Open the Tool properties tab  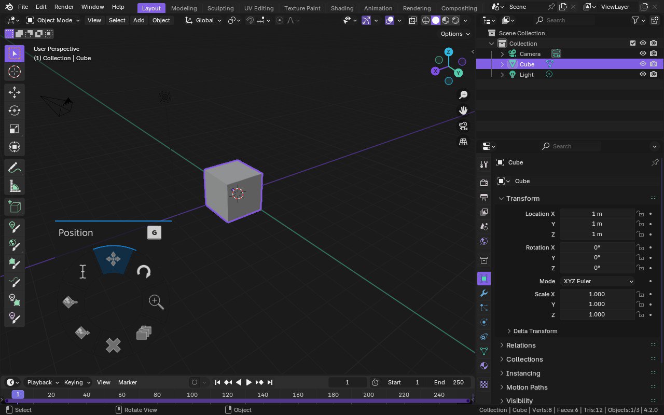pos(484,164)
